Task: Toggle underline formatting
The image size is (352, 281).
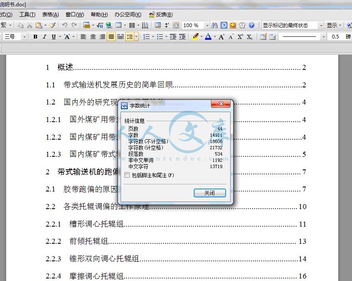Action: pyautogui.click(x=54, y=36)
